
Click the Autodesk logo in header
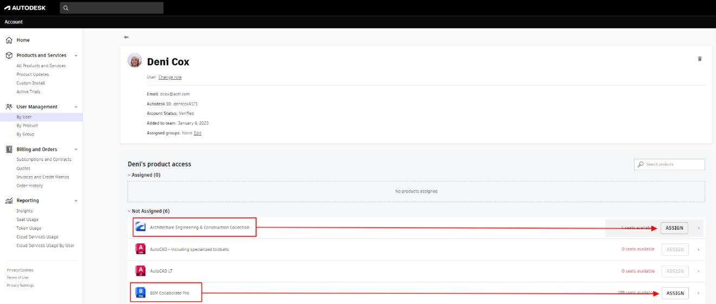click(25, 8)
